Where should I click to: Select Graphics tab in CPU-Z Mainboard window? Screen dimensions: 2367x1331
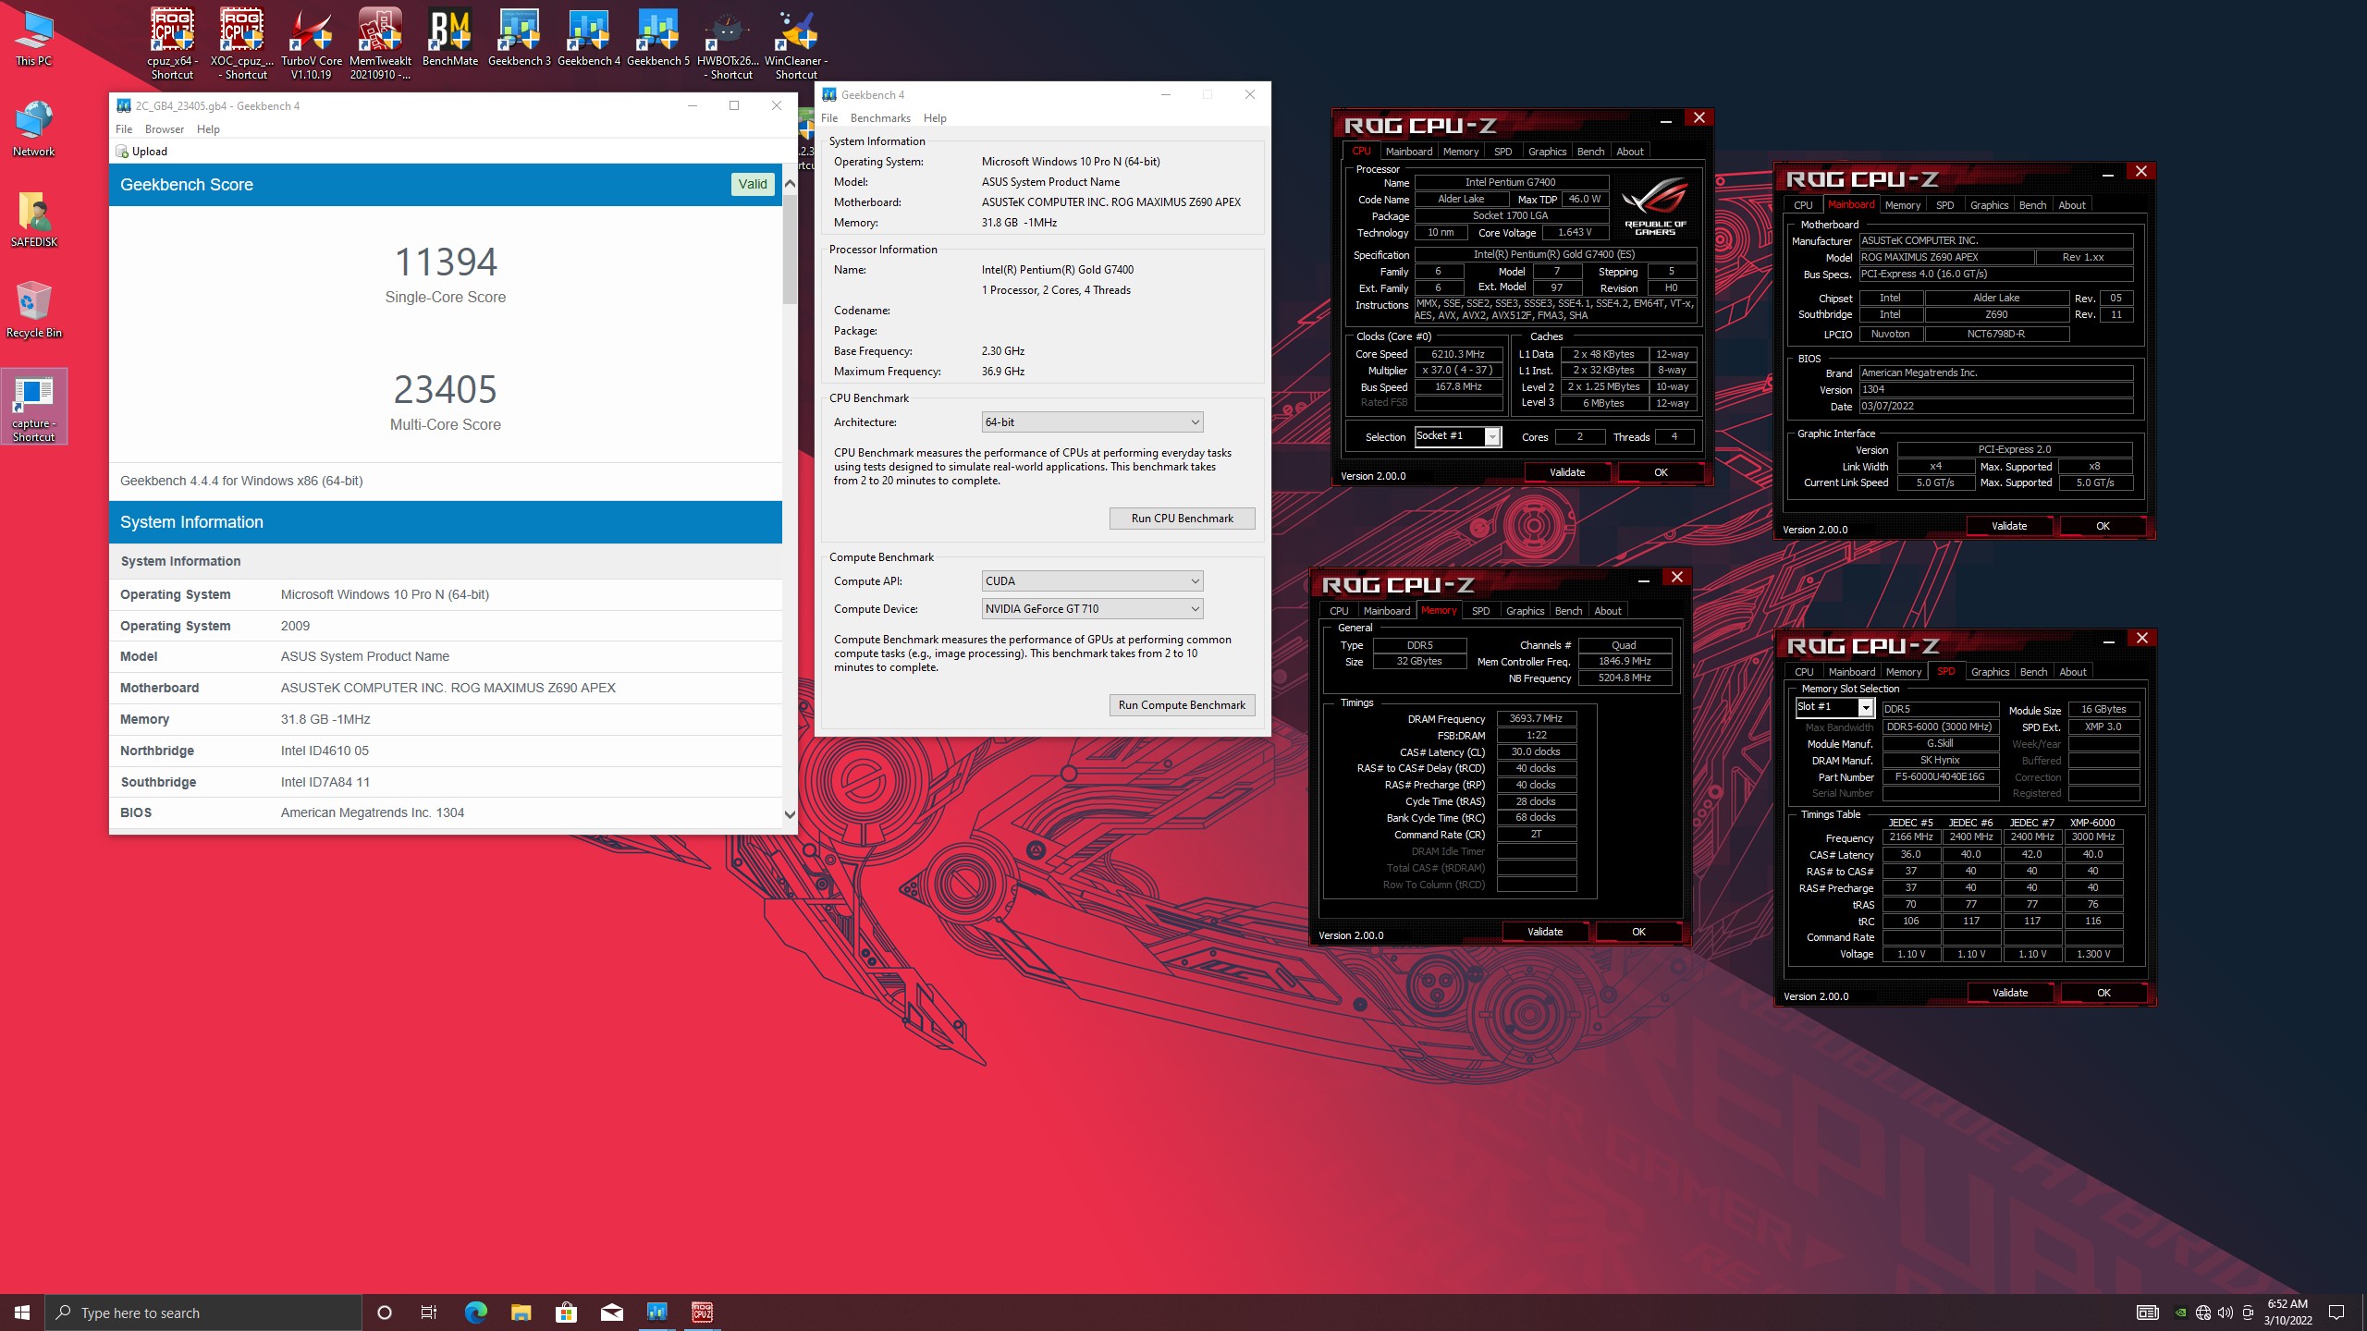tap(1989, 205)
